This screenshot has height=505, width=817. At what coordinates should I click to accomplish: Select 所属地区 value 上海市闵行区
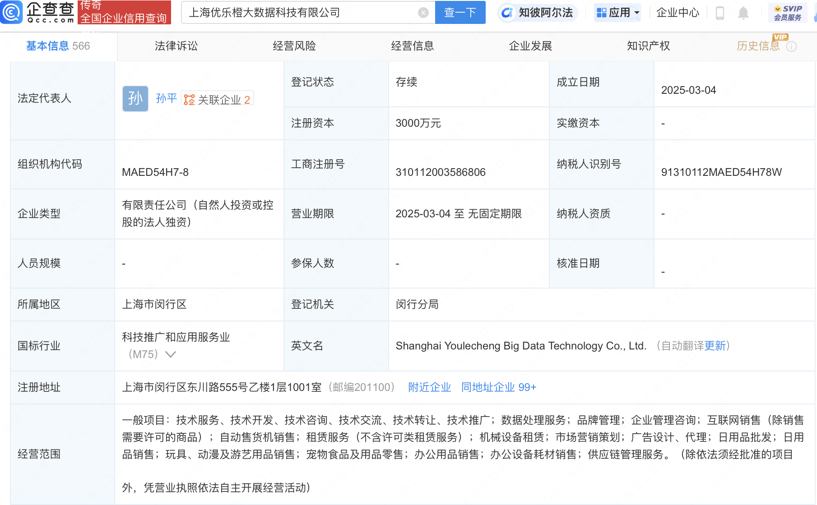(154, 304)
